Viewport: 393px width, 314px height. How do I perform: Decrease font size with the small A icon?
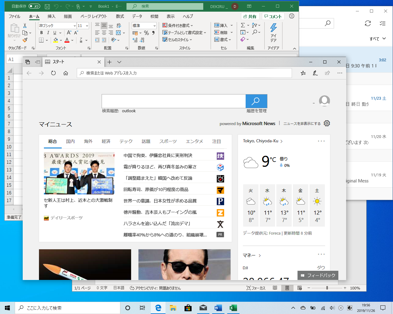[x=76, y=33]
